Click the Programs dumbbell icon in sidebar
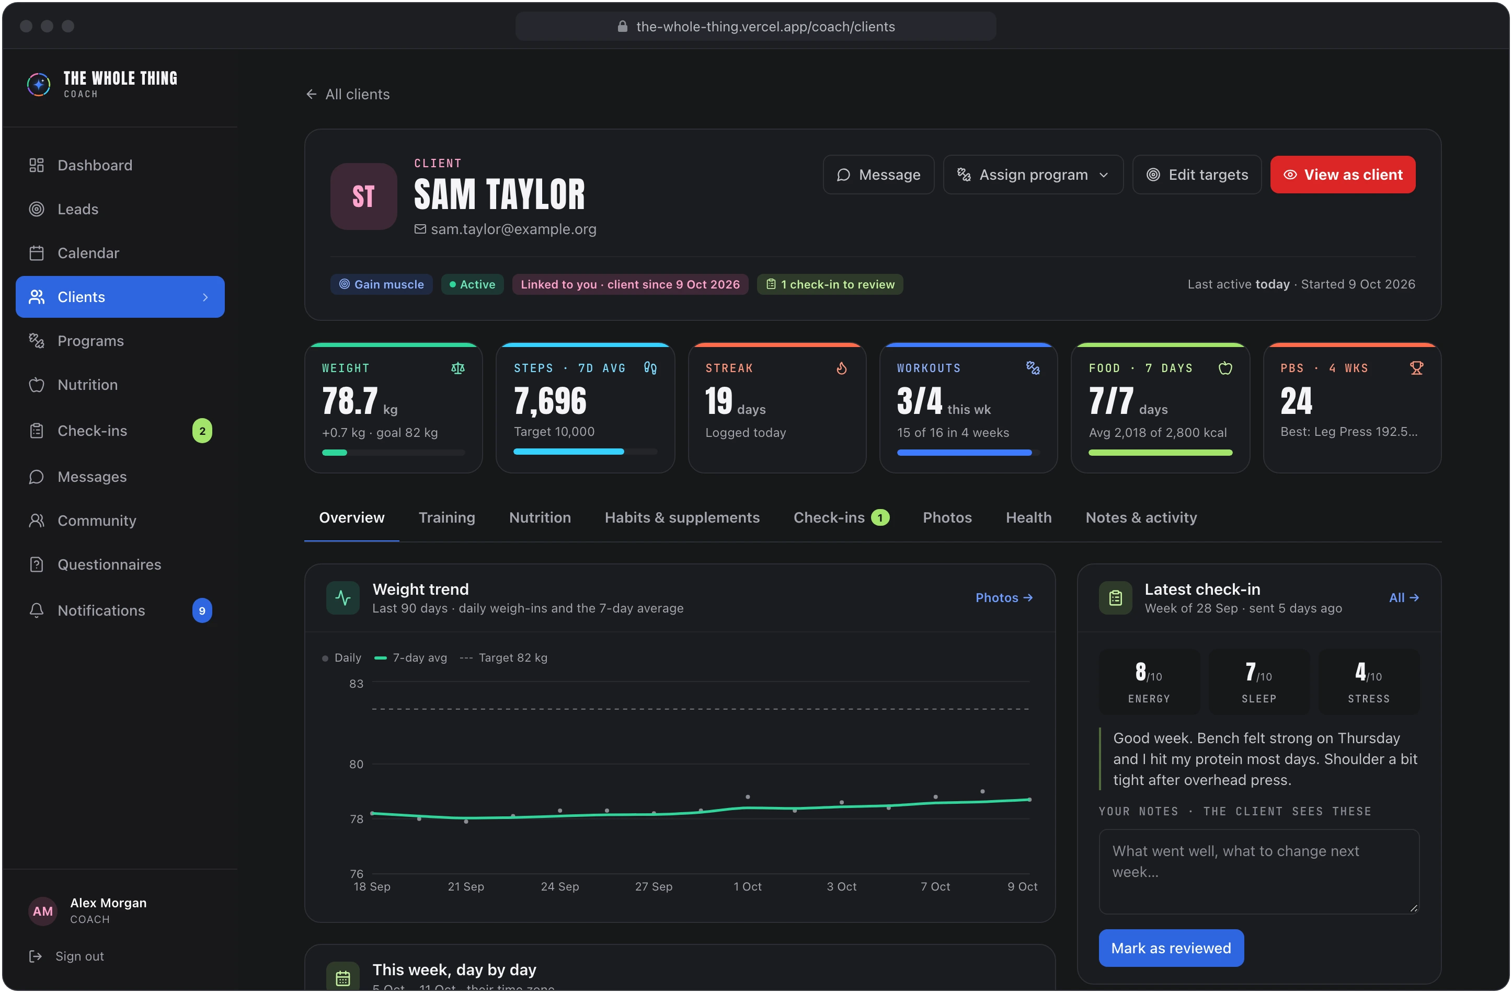Screen dimensions: 1512x993 point(36,340)
